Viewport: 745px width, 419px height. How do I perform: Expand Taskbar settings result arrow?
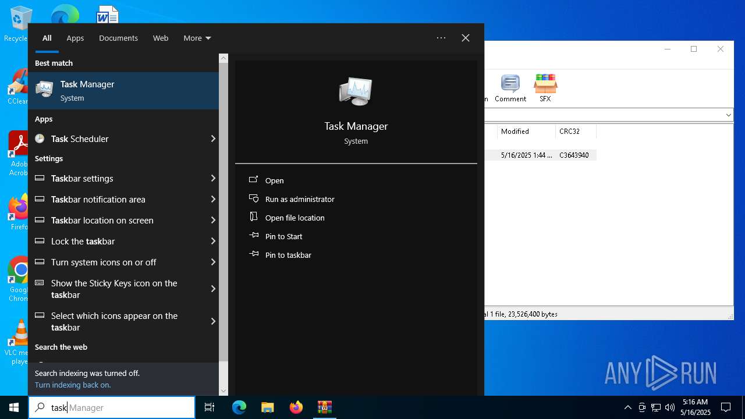(x=213, y=178)
